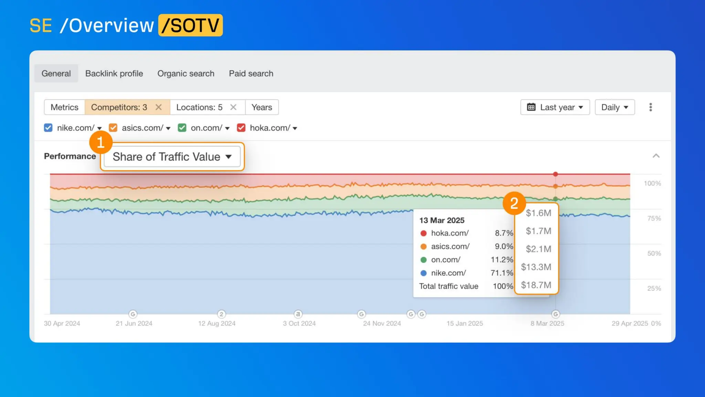The height and width of the screenshot is (397, 705).
Task: Click the Years button
Action: pyautogui.click(x=262, y=107)
